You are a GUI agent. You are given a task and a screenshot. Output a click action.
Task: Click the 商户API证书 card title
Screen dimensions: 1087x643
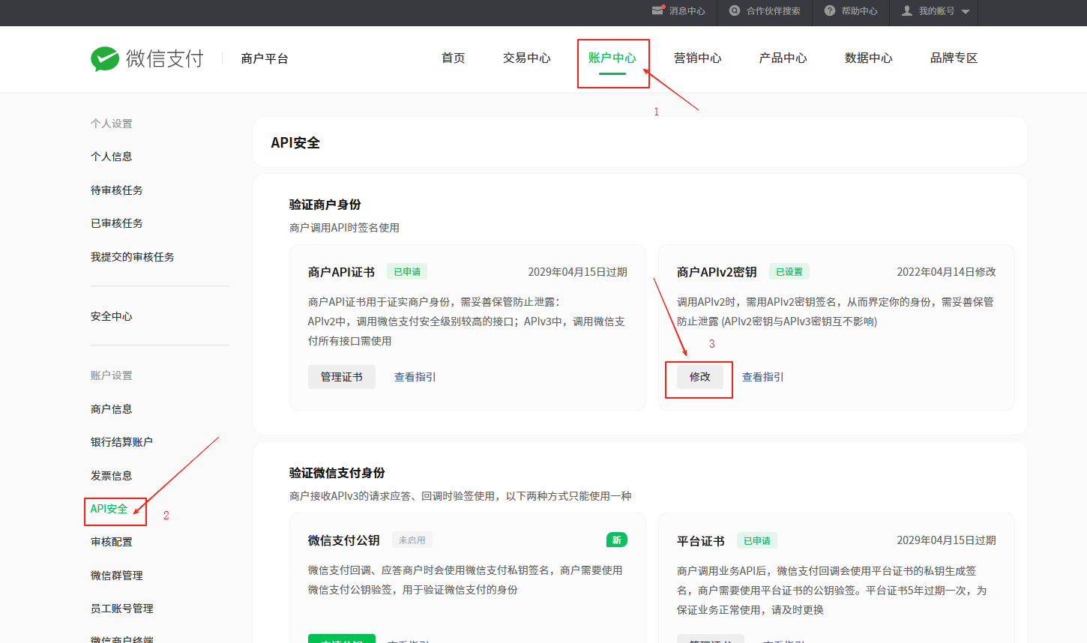pyautogui.click(x=341, y=272)
